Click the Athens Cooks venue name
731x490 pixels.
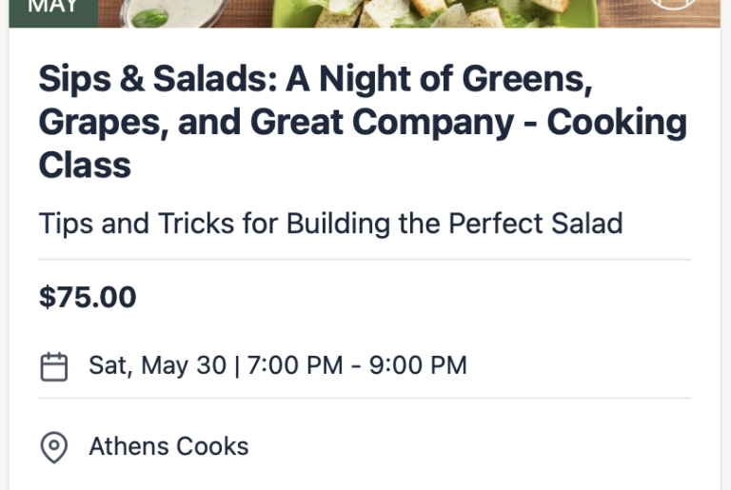168,446
